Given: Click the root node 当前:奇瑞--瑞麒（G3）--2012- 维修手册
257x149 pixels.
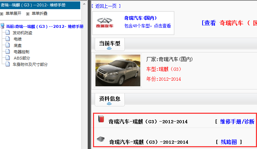Looking at the screenshot, I should (x=45, y=26).
